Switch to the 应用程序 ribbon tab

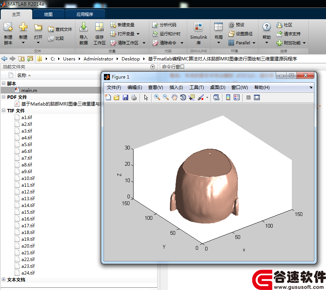(85, 14)
